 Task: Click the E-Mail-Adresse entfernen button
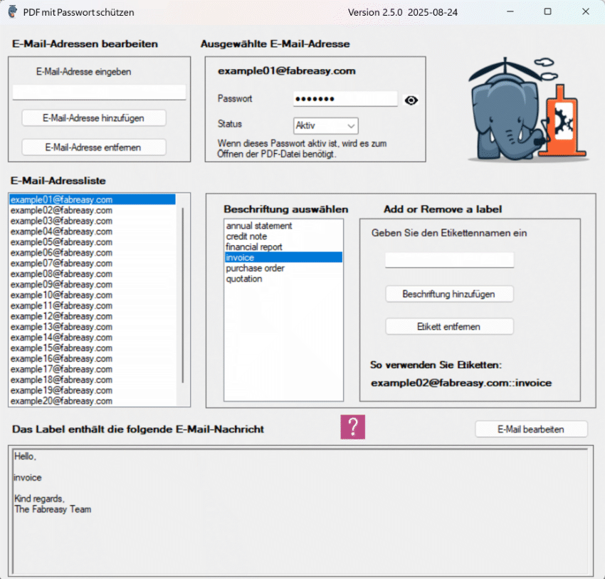[x=93, y=147]
